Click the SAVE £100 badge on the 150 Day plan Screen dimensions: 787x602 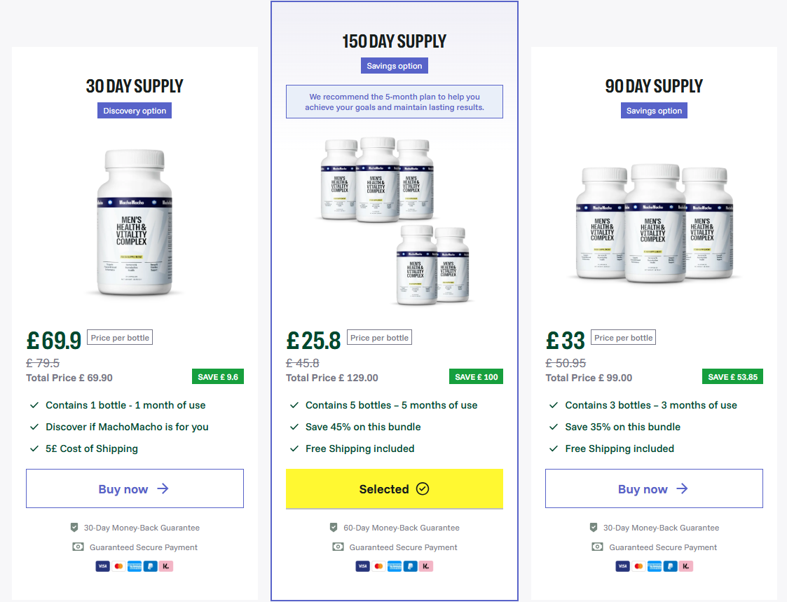pyautogui.click(x=476, y=376)
